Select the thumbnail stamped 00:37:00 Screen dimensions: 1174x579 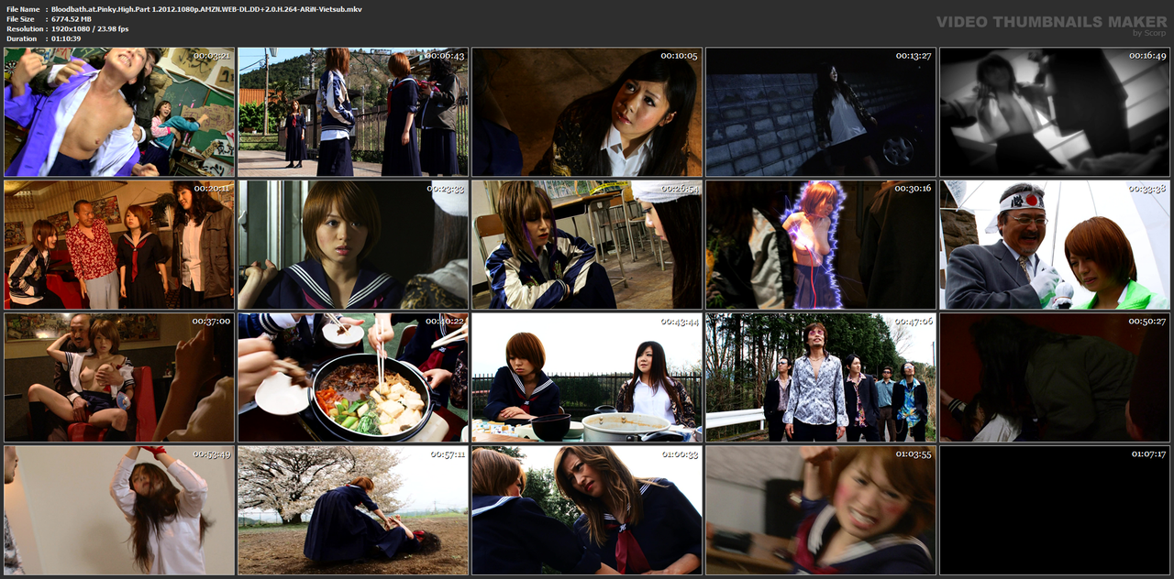coord(119,377)
